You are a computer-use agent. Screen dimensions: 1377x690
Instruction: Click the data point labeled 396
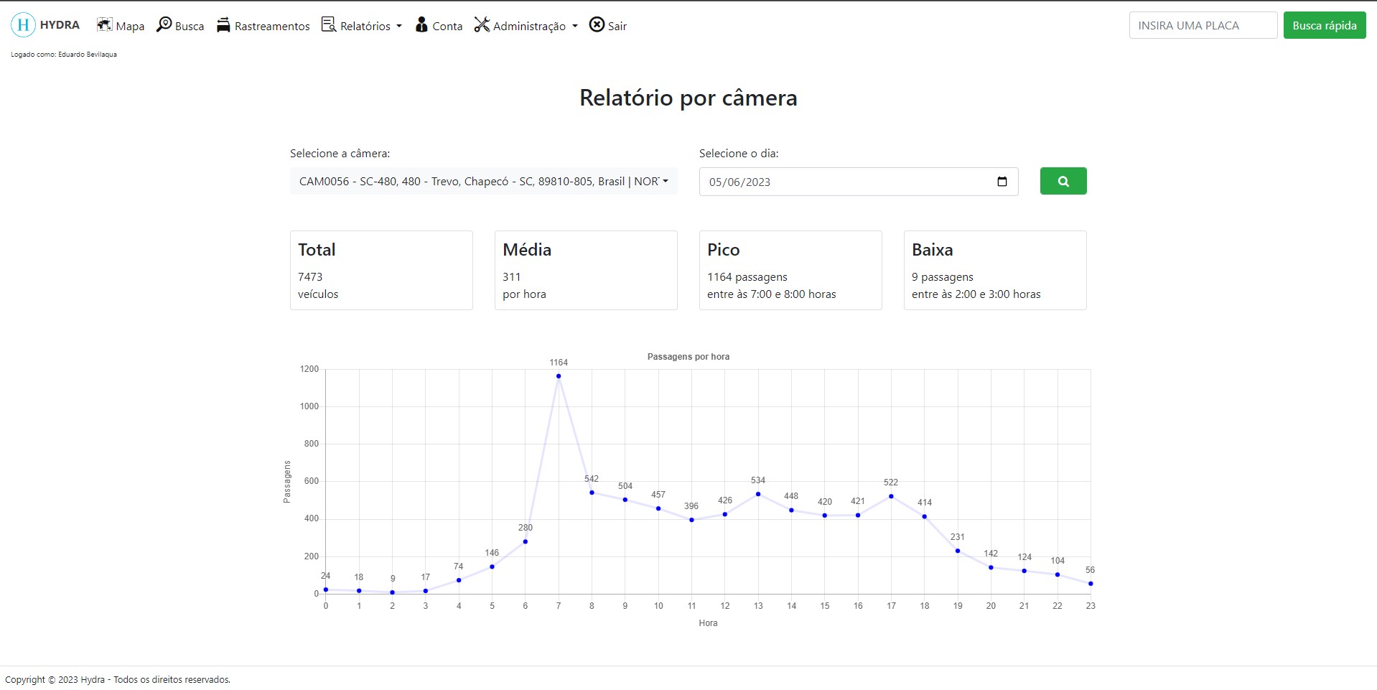691,520
